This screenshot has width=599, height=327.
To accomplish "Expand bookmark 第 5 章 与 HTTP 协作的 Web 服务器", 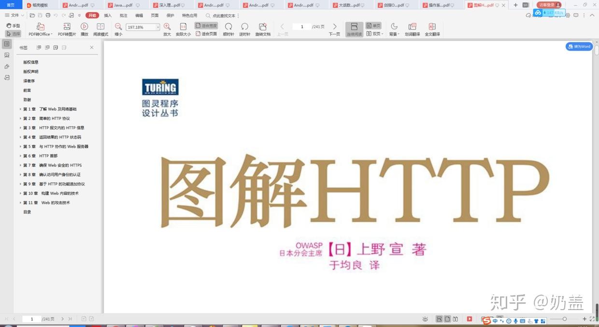I will tap(20, 147).
